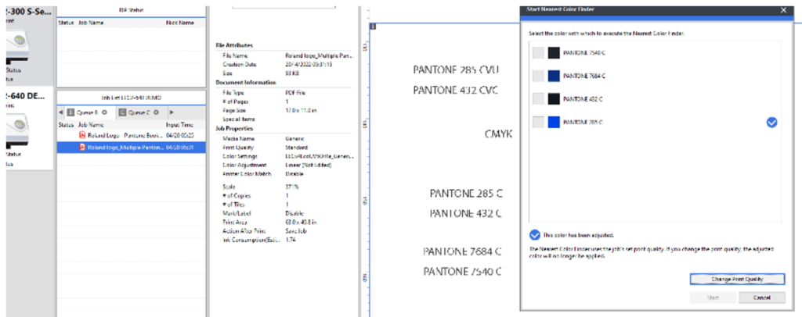Image resolution: width=802 pixels, height=317 pixels.
Task: Select the lower printer icon in sidebar
Action: 16,124
